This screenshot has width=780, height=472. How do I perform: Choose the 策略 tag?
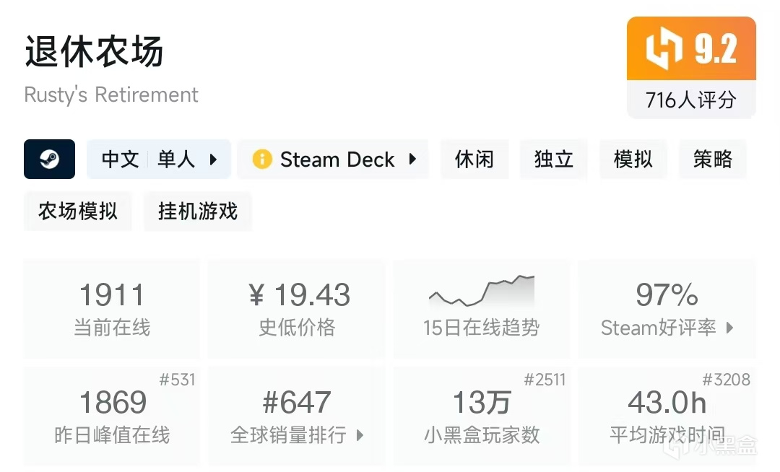point(713,159)
